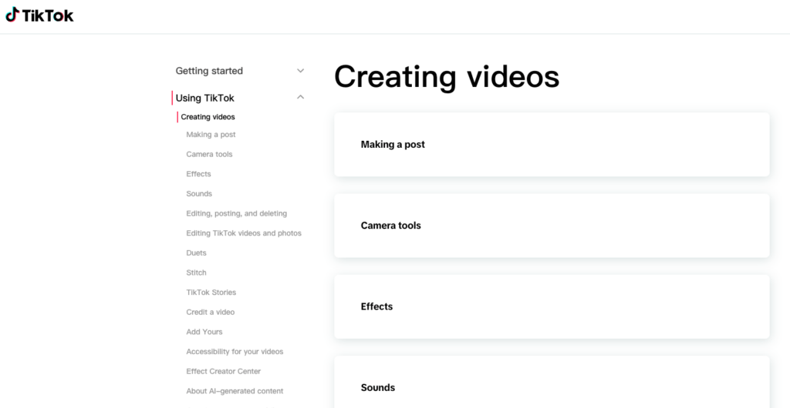Viewport: 790px width, 408px height.
Task: Open Accessibility for your videos link
Action: (235, 352)
